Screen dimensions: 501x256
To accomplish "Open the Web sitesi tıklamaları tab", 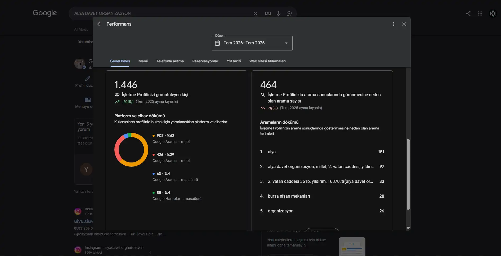I will [267, 61].
